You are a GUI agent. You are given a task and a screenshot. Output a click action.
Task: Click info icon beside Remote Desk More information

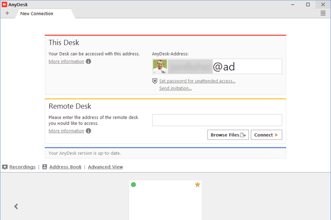point(88,131)
